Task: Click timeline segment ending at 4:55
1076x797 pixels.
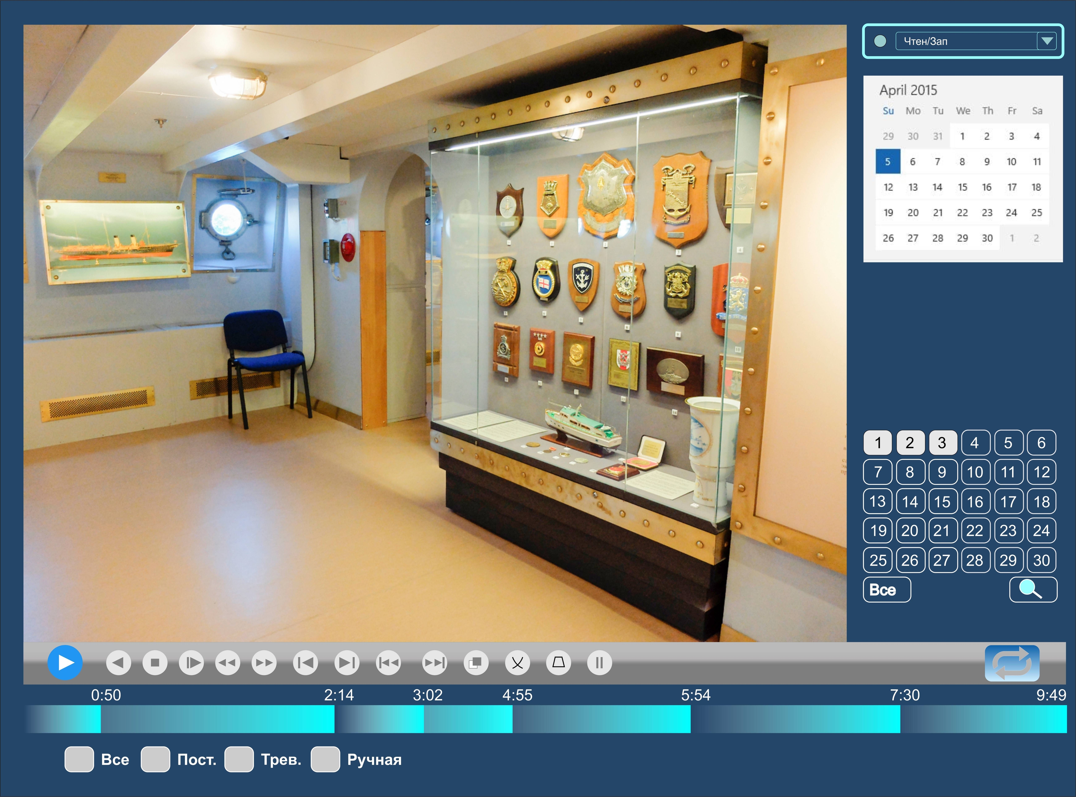Action: pyautogui.click(x=468, y=719)
